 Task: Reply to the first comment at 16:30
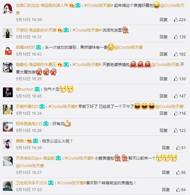164,19
